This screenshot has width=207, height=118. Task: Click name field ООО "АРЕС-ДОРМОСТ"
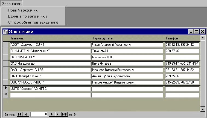50,82
